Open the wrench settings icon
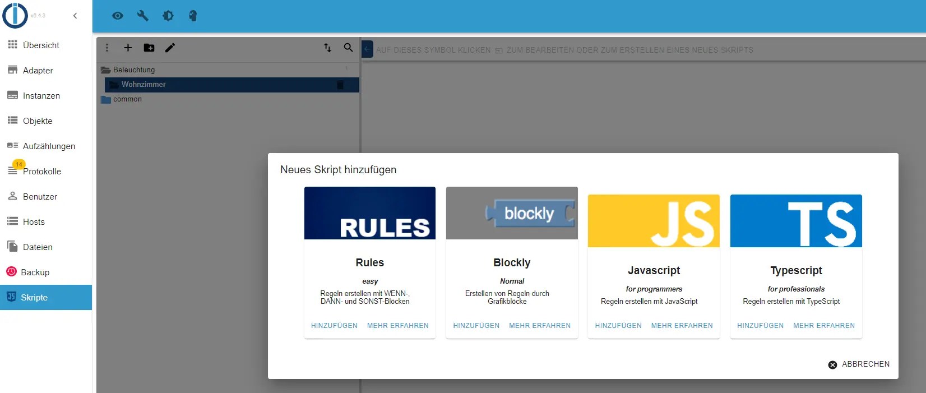 143,16
